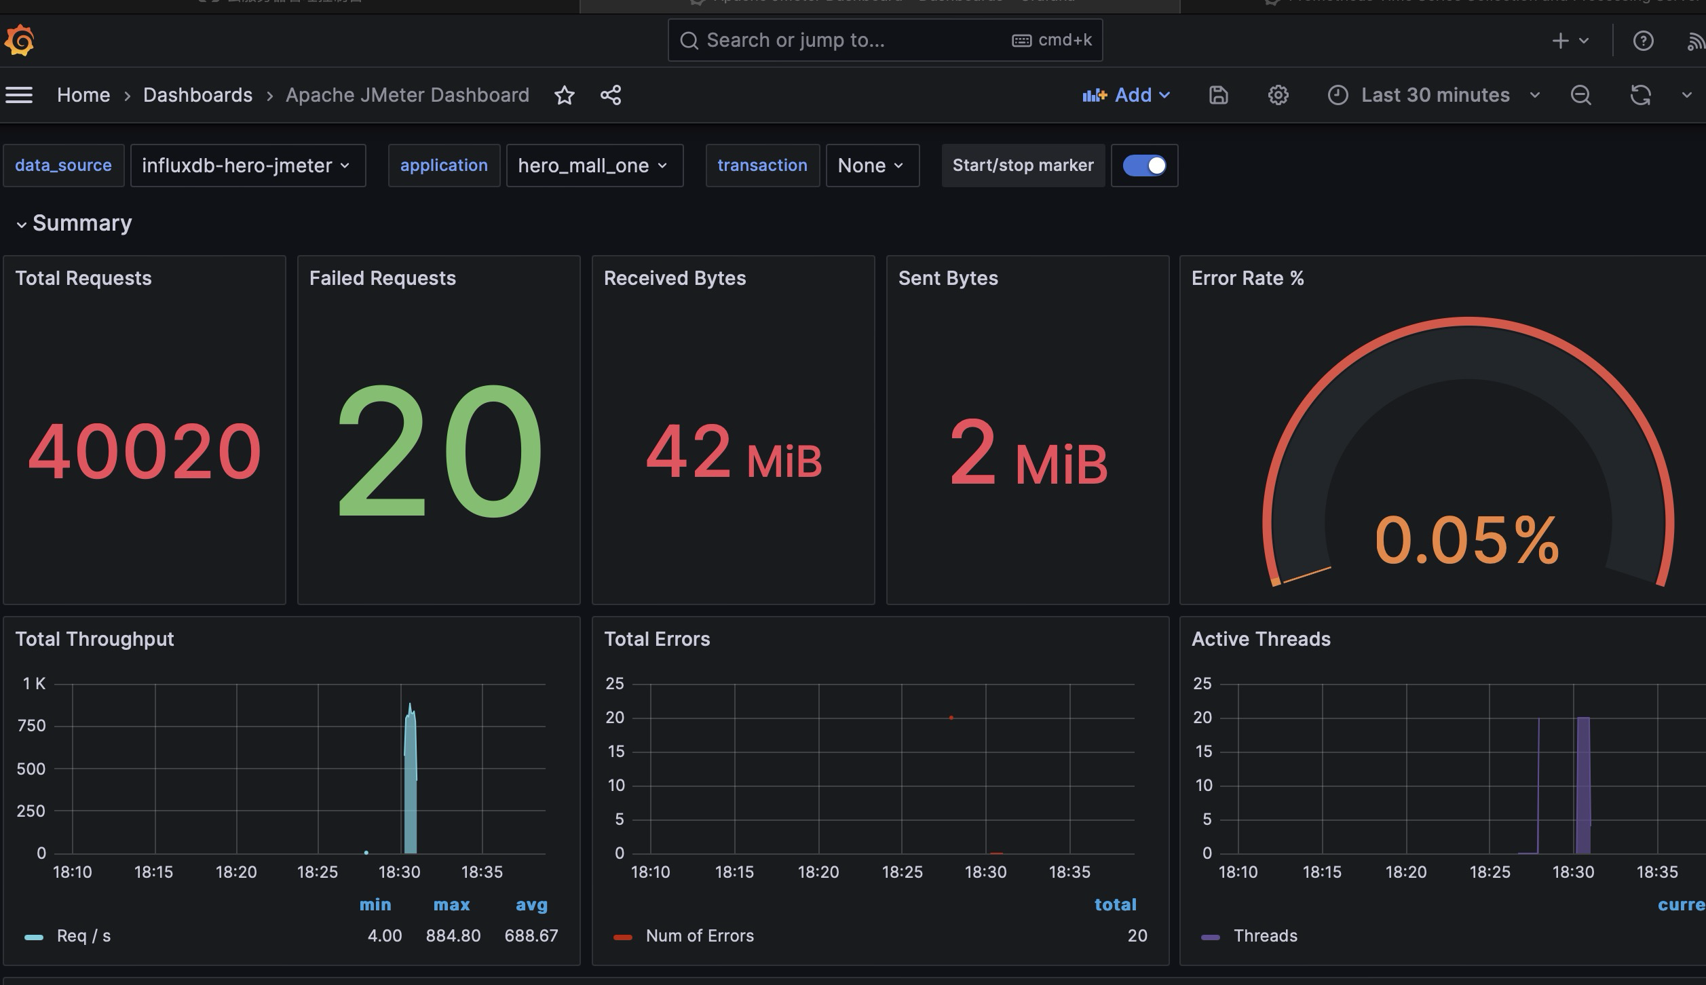Click the transaction variable label

point(762,166)
